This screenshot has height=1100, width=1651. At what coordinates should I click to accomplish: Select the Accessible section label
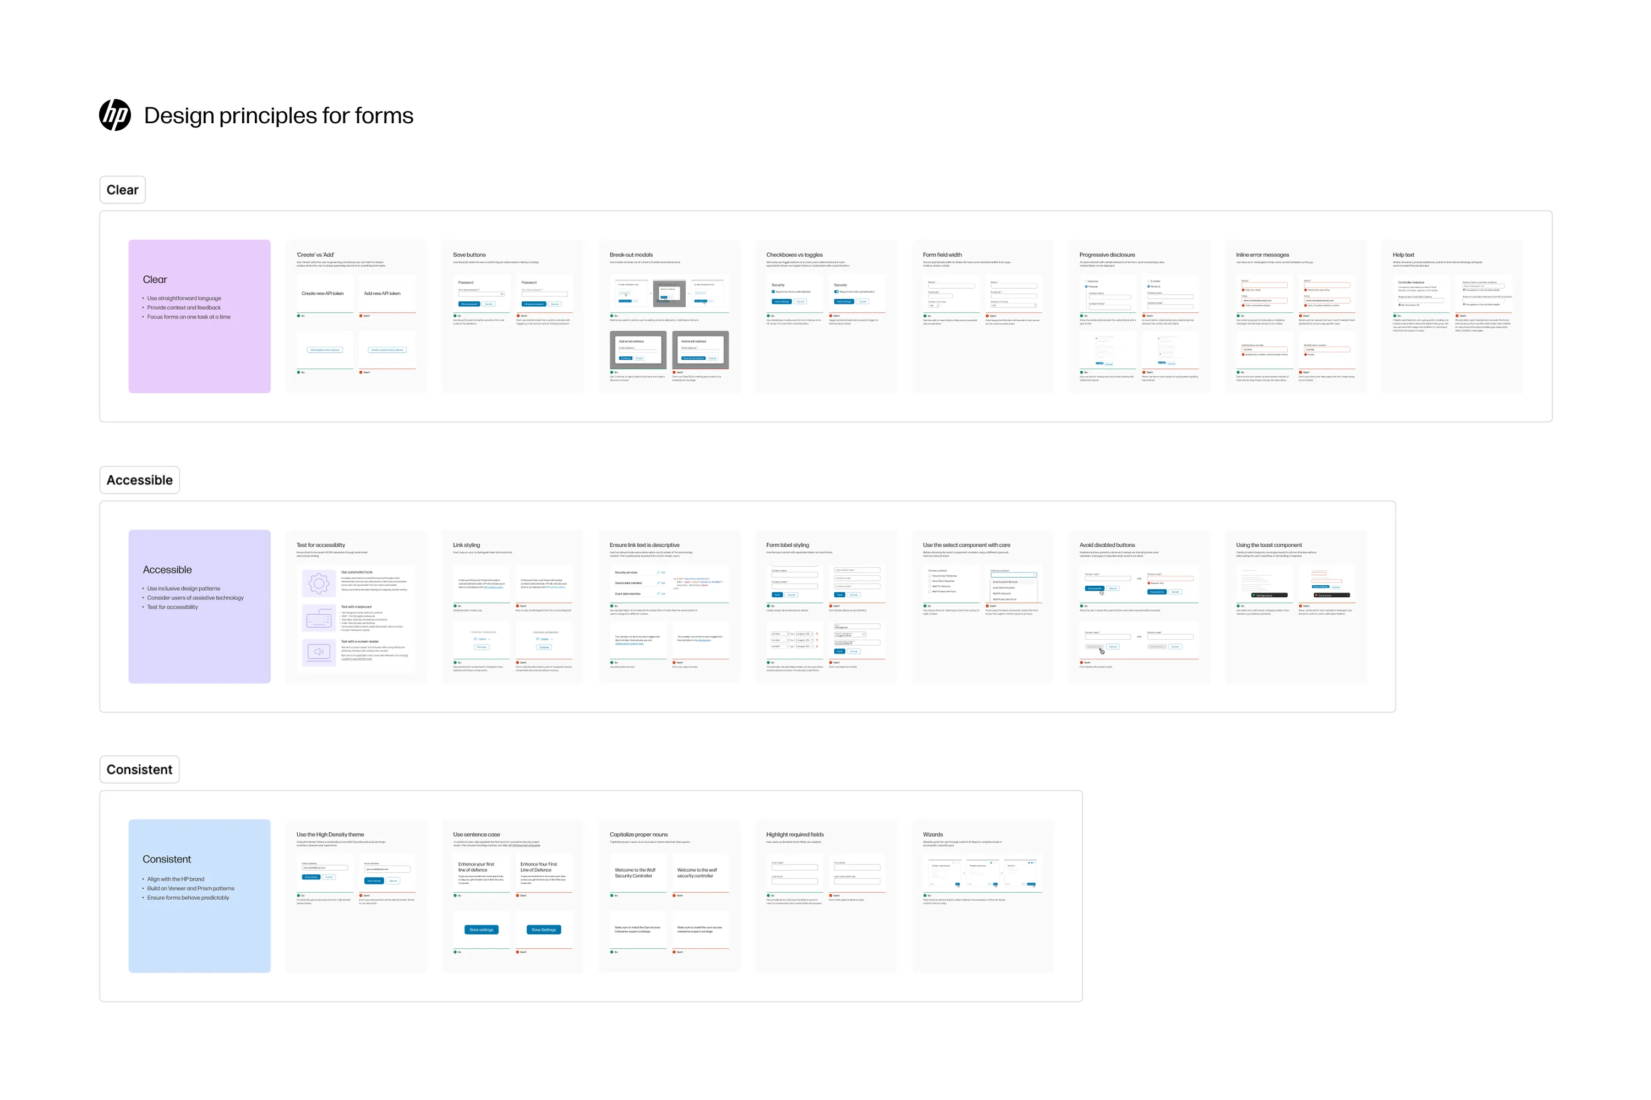[x=139, y=480]
